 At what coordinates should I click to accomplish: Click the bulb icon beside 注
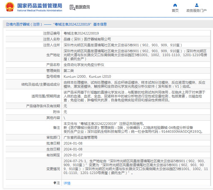tap(55, 183)
